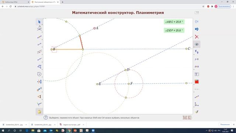Screen dimensions: 236x133
Task: Click the redo arrow icon
Action: coord(197,22)
